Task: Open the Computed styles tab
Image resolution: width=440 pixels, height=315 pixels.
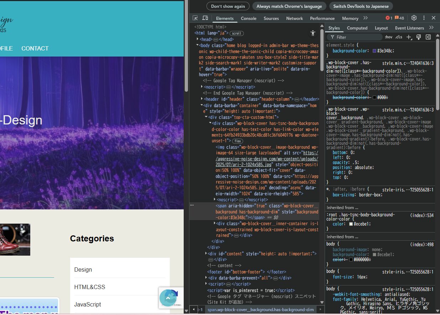Action: click(357, 28)
